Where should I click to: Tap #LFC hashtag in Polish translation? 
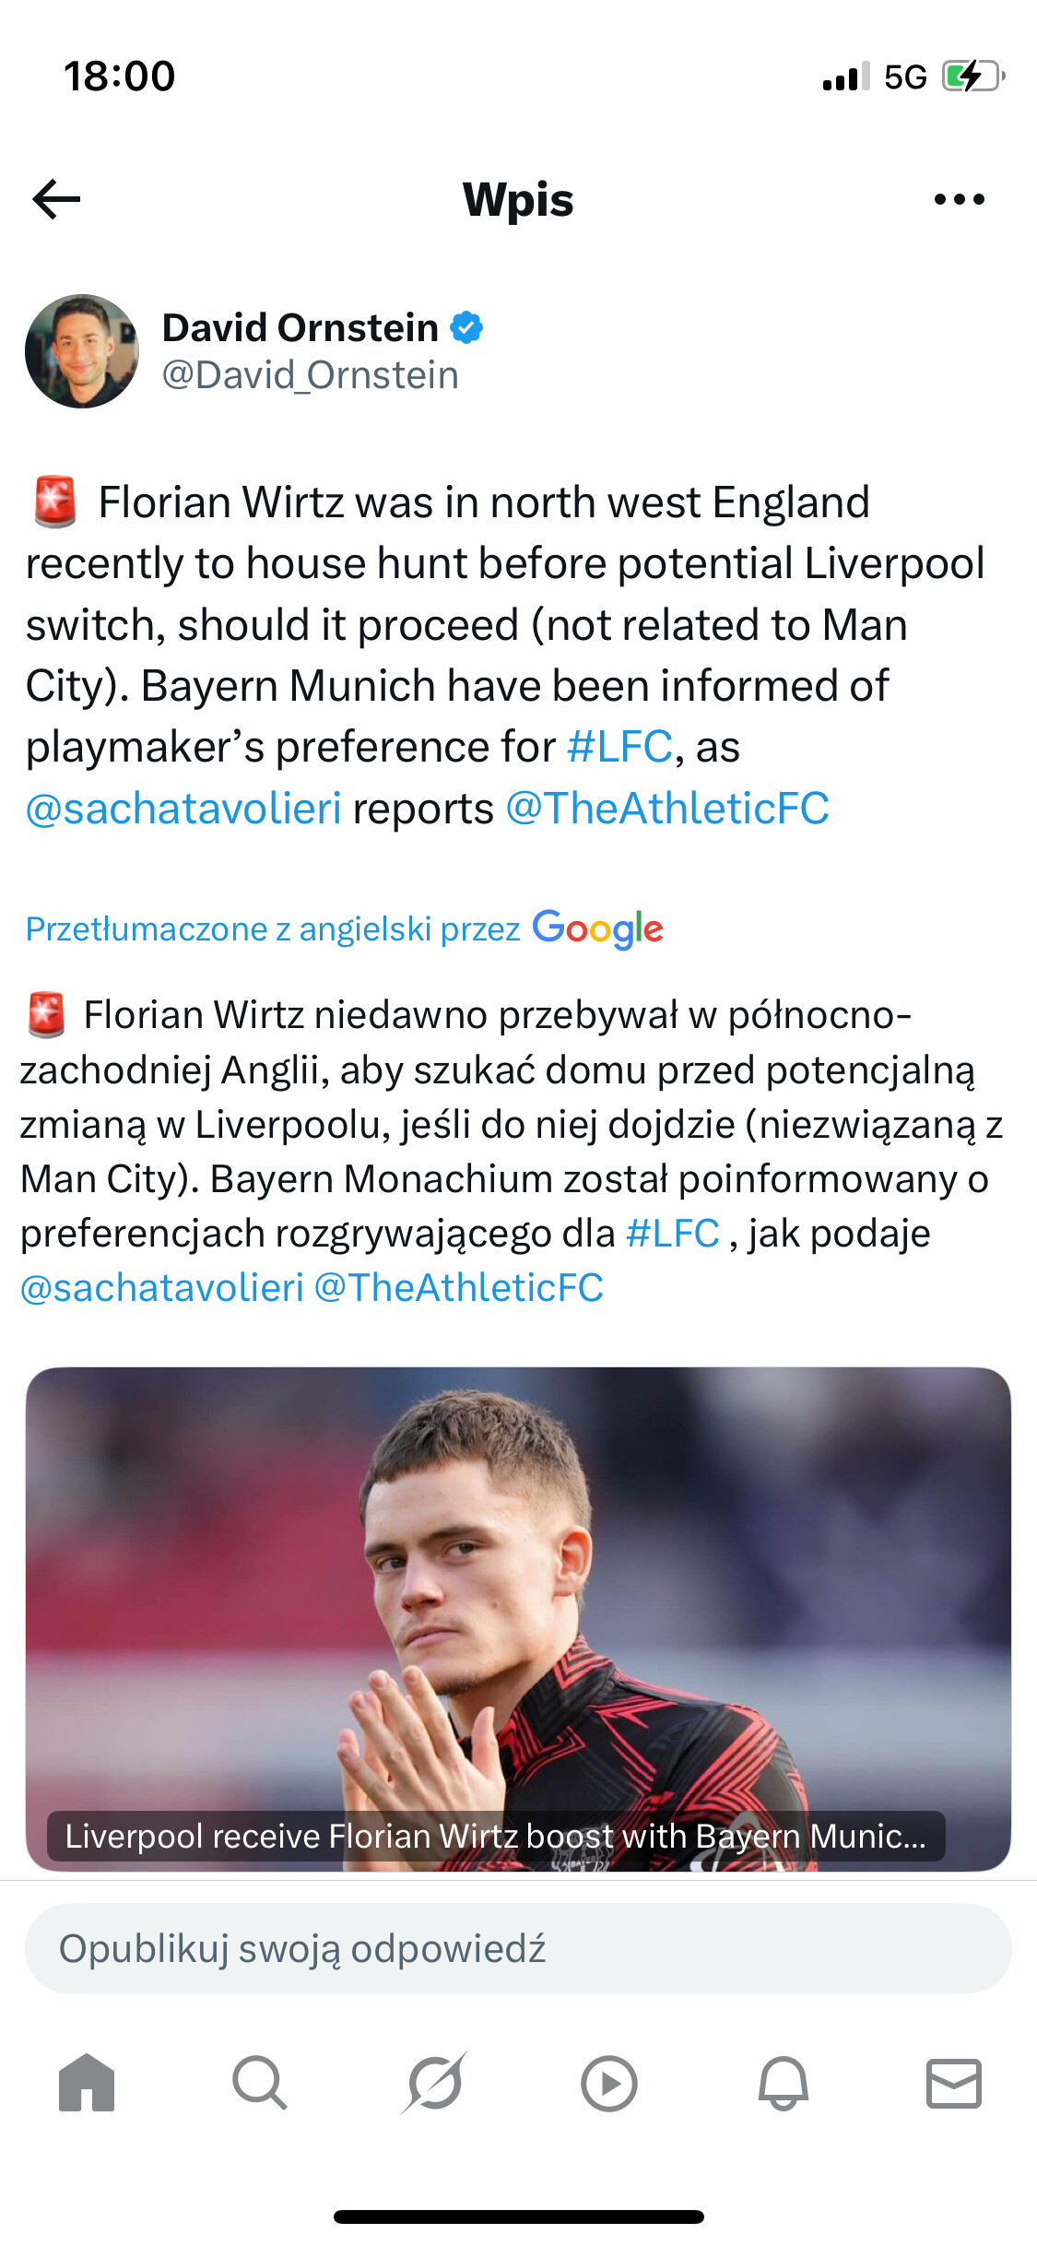click(x=672, y=1234)
